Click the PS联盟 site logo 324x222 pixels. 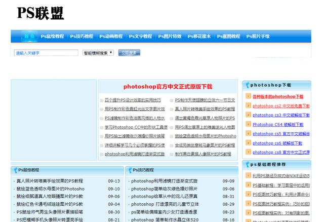(40, 13)
